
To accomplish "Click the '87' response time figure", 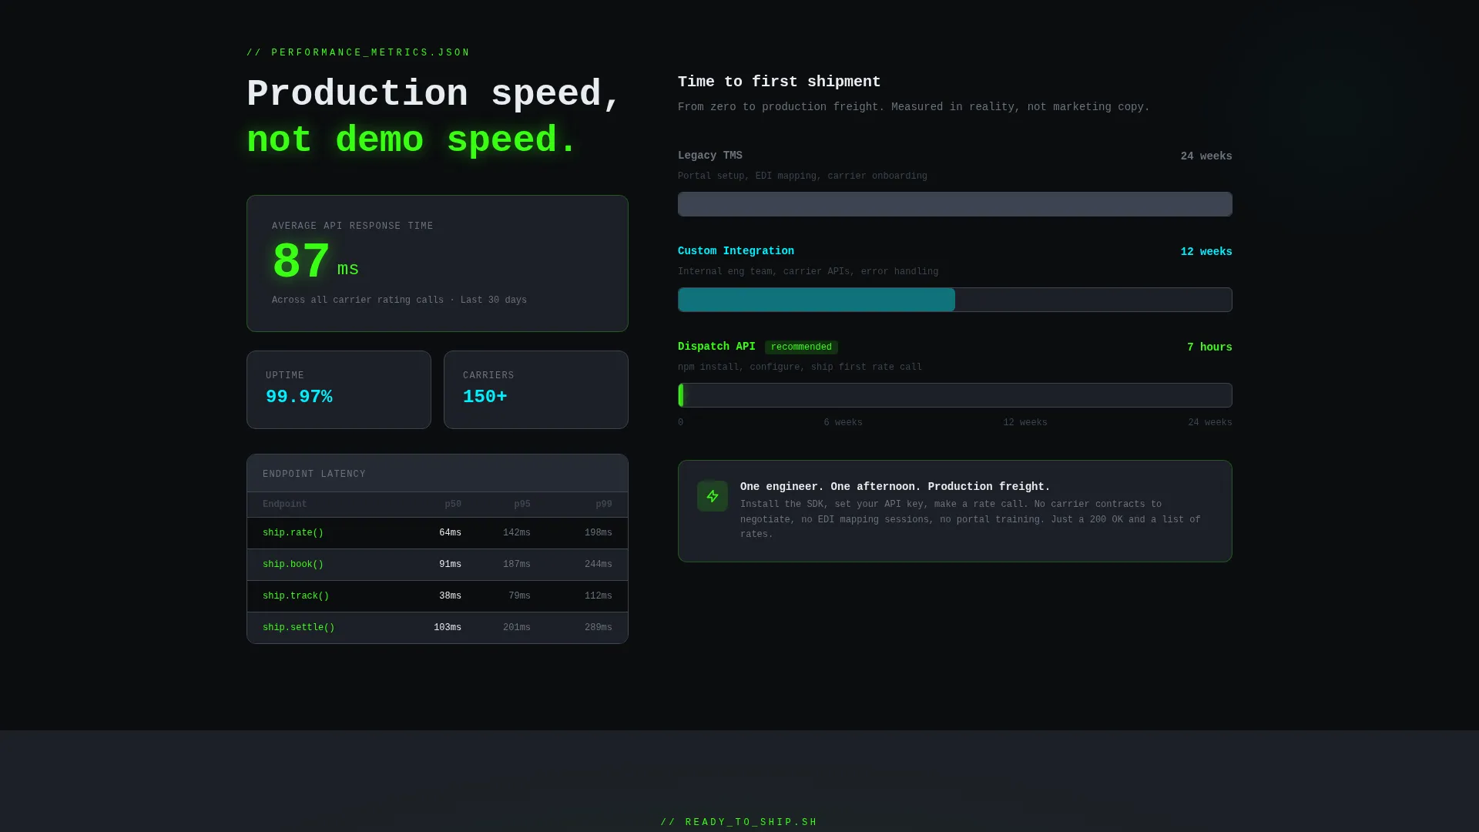I will pyautogui.click(x=301, y=262).
